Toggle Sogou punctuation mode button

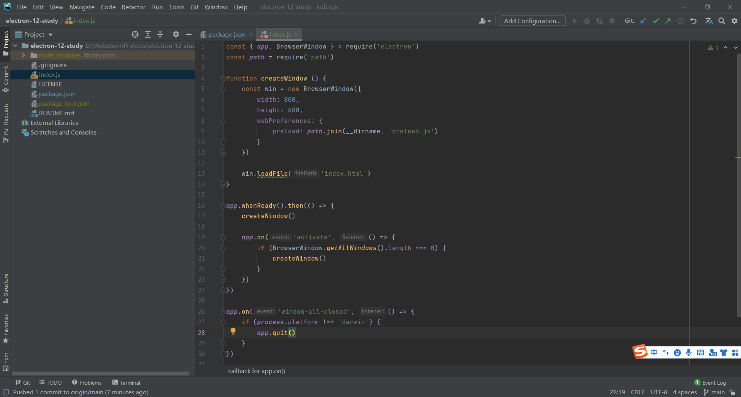click(665, 353)
